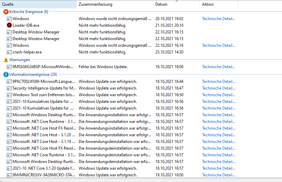Click icon beside Windows-Tool zum Entfernen row
282x182 pixels.
point(9,95)
